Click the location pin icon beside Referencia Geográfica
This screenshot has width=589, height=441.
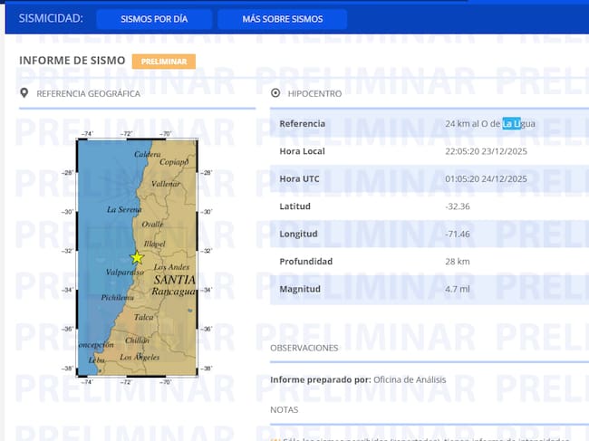pyautogui.click(x=24, y=93)
